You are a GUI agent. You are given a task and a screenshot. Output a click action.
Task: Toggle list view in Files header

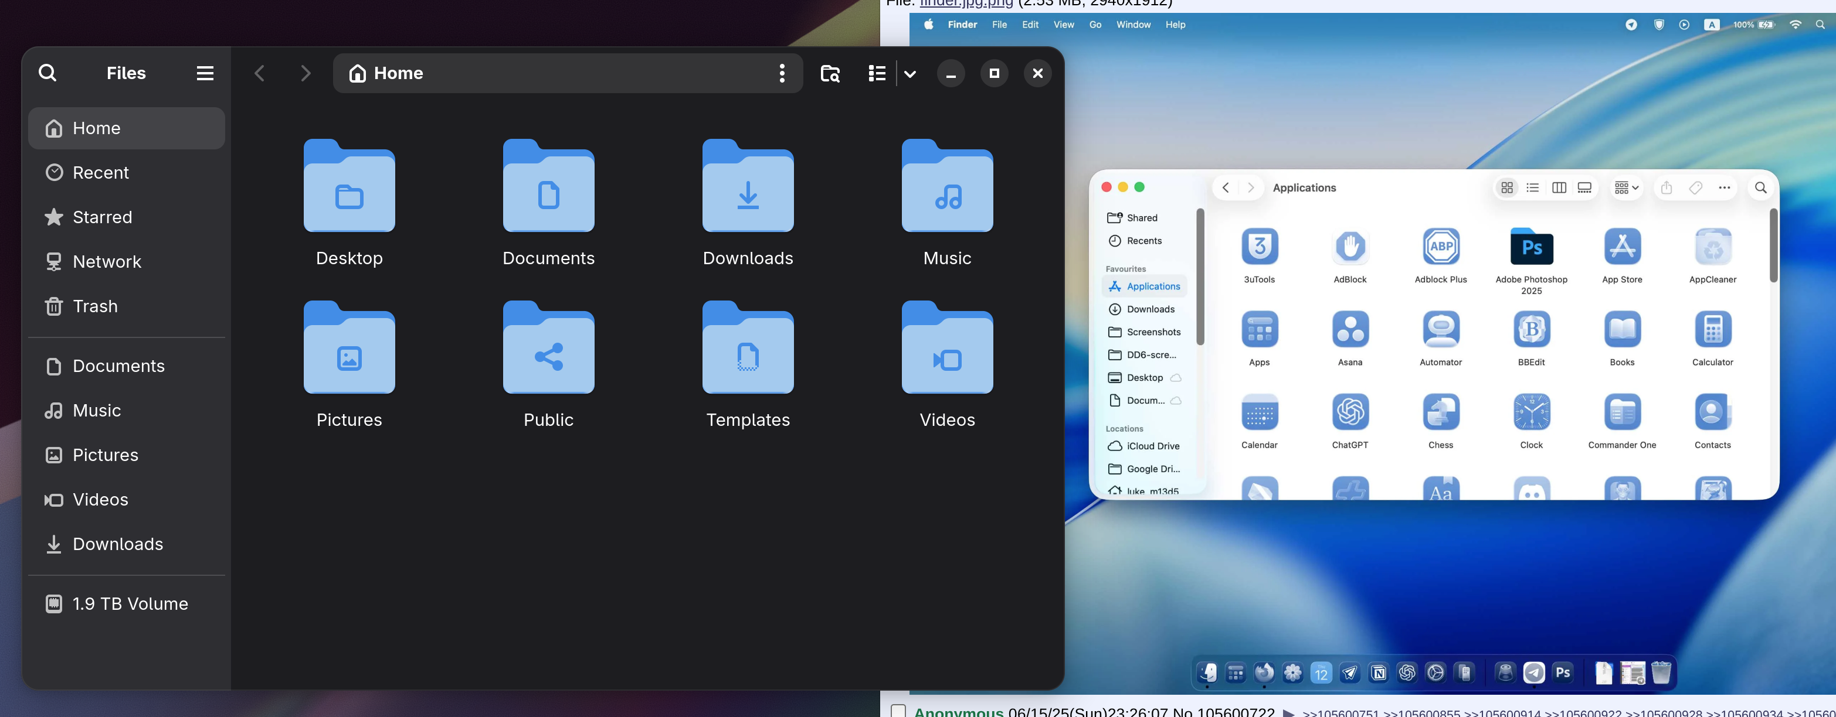(877, 73)
